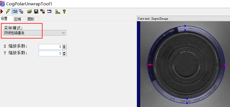The image size is (230, 107).
Task: Switch to the 区域 tab
Action: 18,19
